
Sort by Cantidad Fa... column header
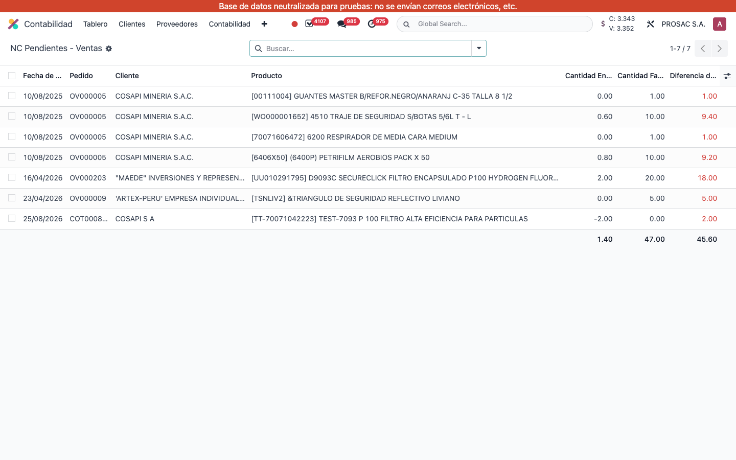click(640, 76)
